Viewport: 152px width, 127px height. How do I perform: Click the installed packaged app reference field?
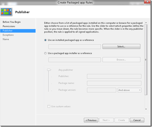coord(75,46)
